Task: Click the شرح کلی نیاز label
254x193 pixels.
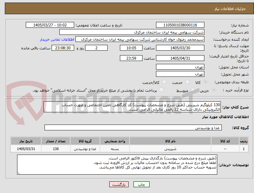Action: coord(236,107)
